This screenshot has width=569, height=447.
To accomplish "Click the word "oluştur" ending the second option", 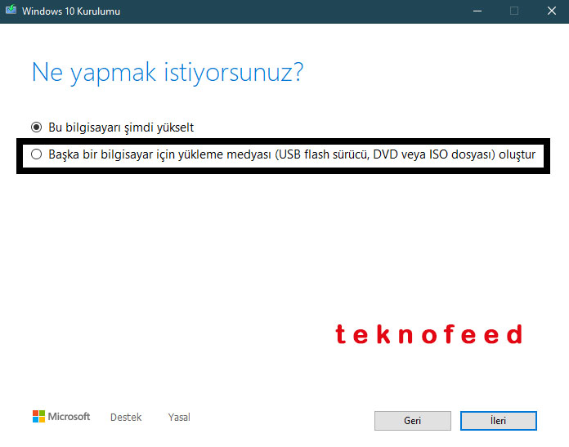I will (x=517, y=154).
